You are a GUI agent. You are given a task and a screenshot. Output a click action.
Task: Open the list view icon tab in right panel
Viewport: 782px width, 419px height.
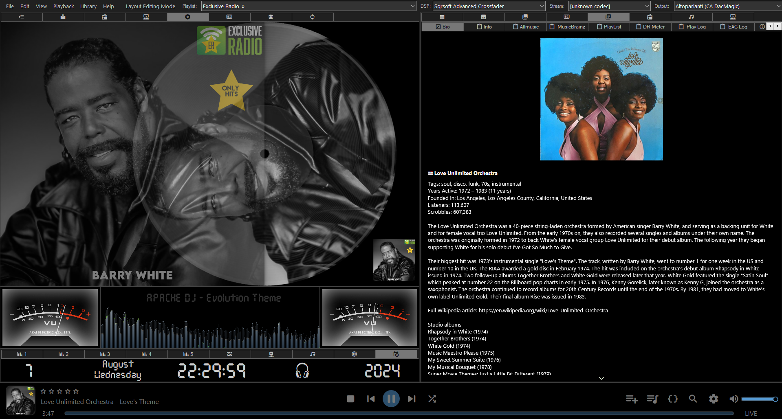coord(442,17)
